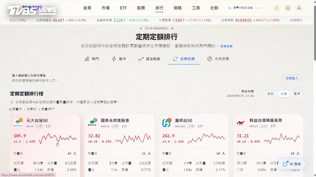
Task: Click the Fubon logo on 富邦台50 card
Action: click(166, 123)
